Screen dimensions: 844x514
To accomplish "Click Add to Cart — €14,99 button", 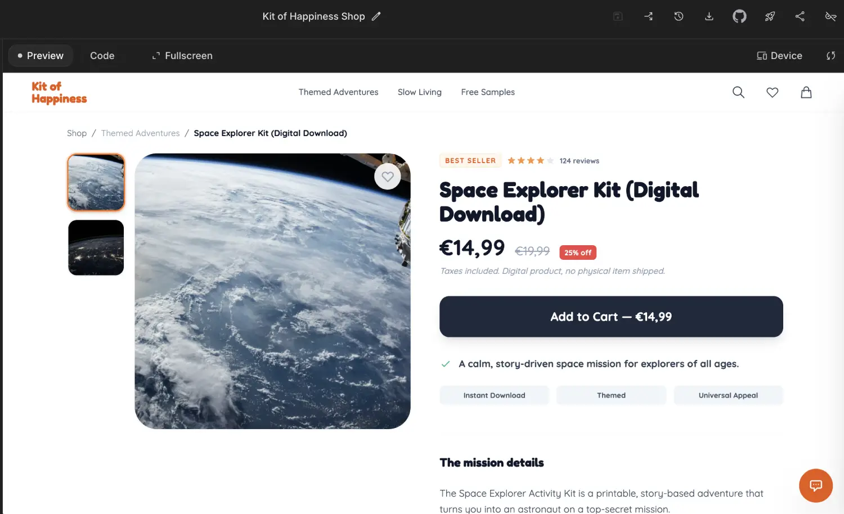I will [611, 317].
